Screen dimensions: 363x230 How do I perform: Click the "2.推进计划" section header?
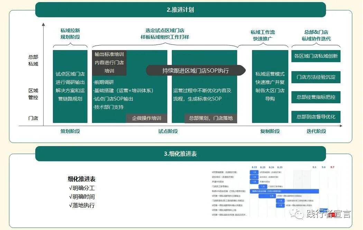[x=180, y=10]
